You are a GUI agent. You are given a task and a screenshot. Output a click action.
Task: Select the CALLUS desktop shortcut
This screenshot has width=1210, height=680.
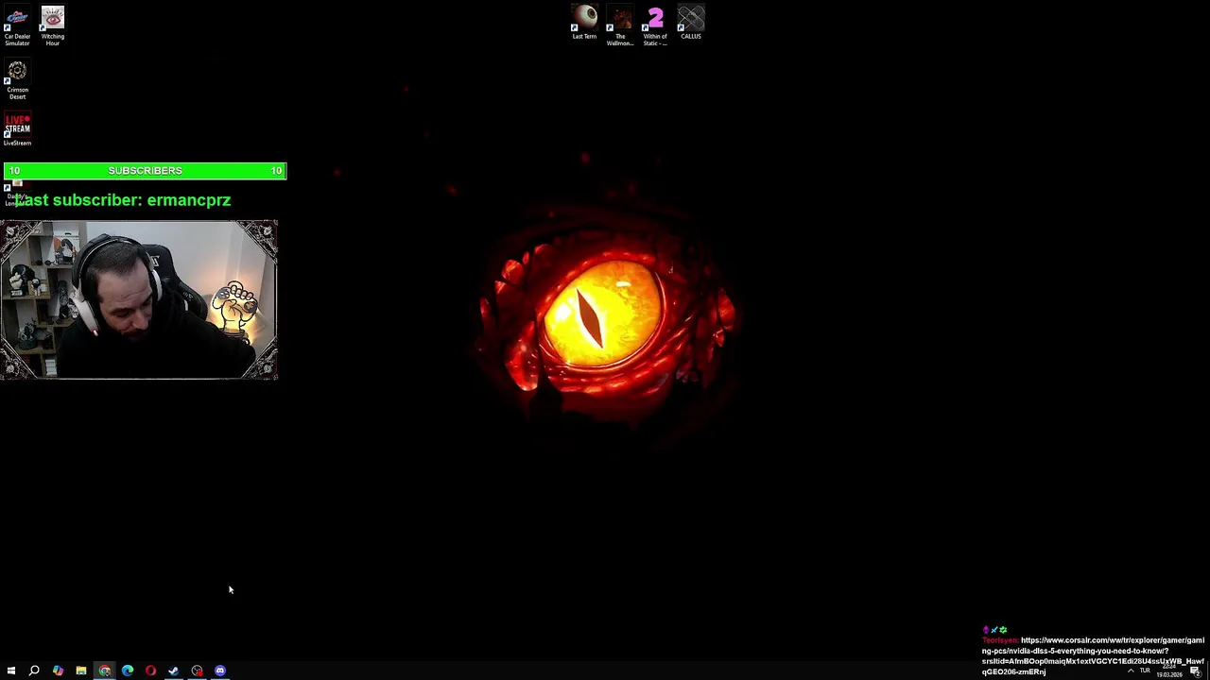[691, 23]
